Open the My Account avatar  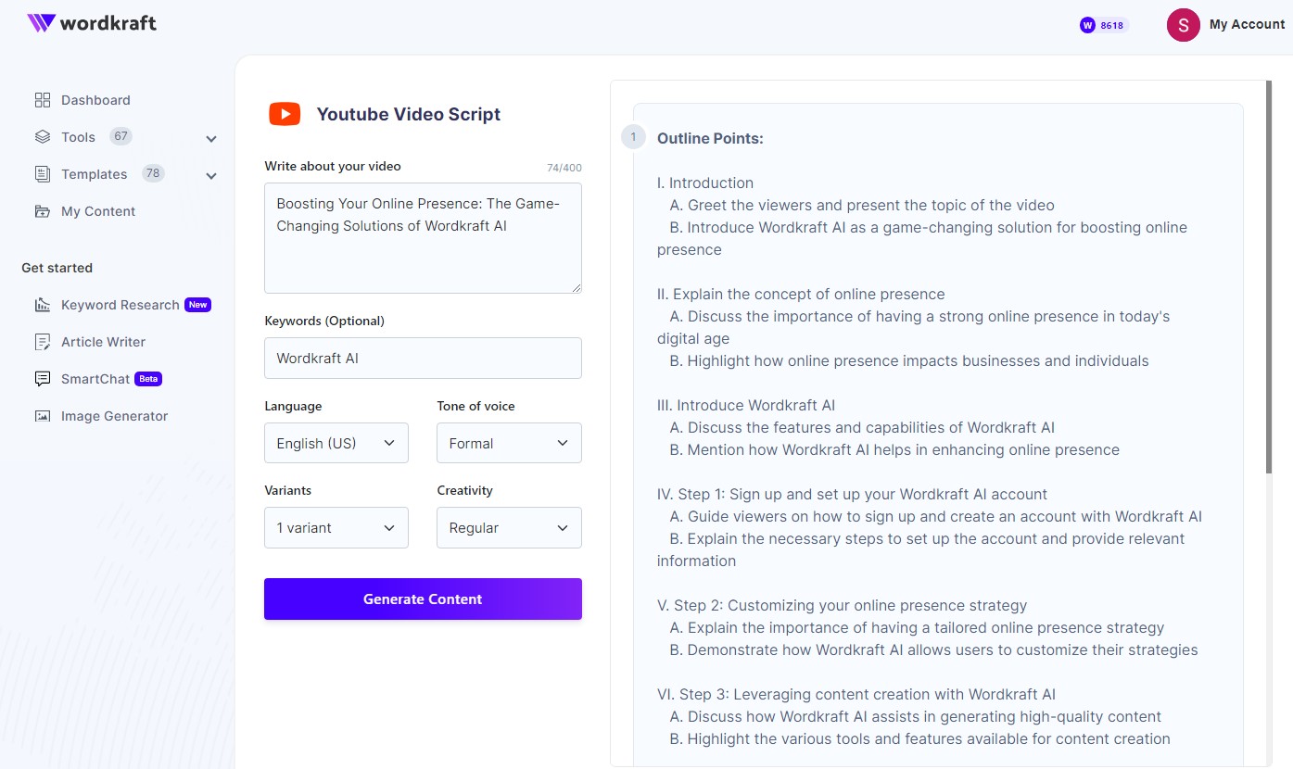coord(1183,25)
